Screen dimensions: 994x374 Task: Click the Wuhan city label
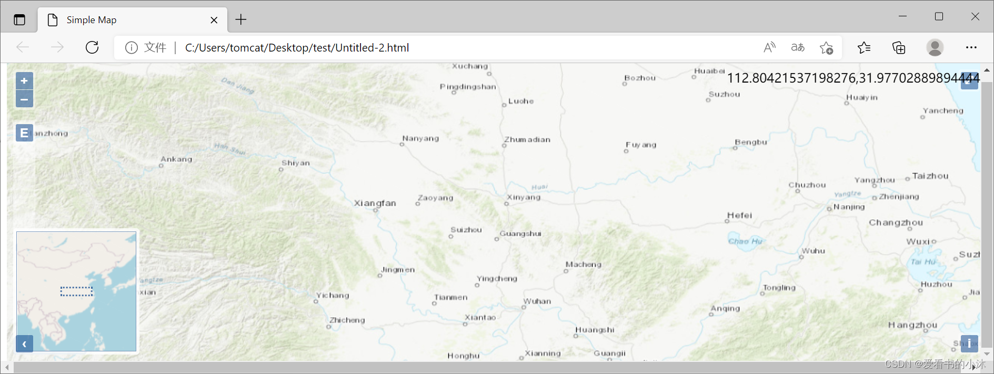(537, 301)
